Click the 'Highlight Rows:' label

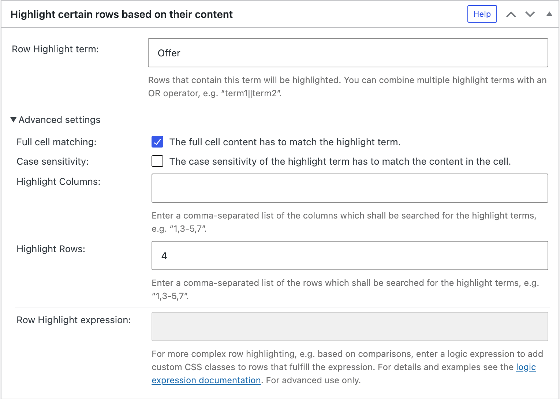(x=51, y=249)
